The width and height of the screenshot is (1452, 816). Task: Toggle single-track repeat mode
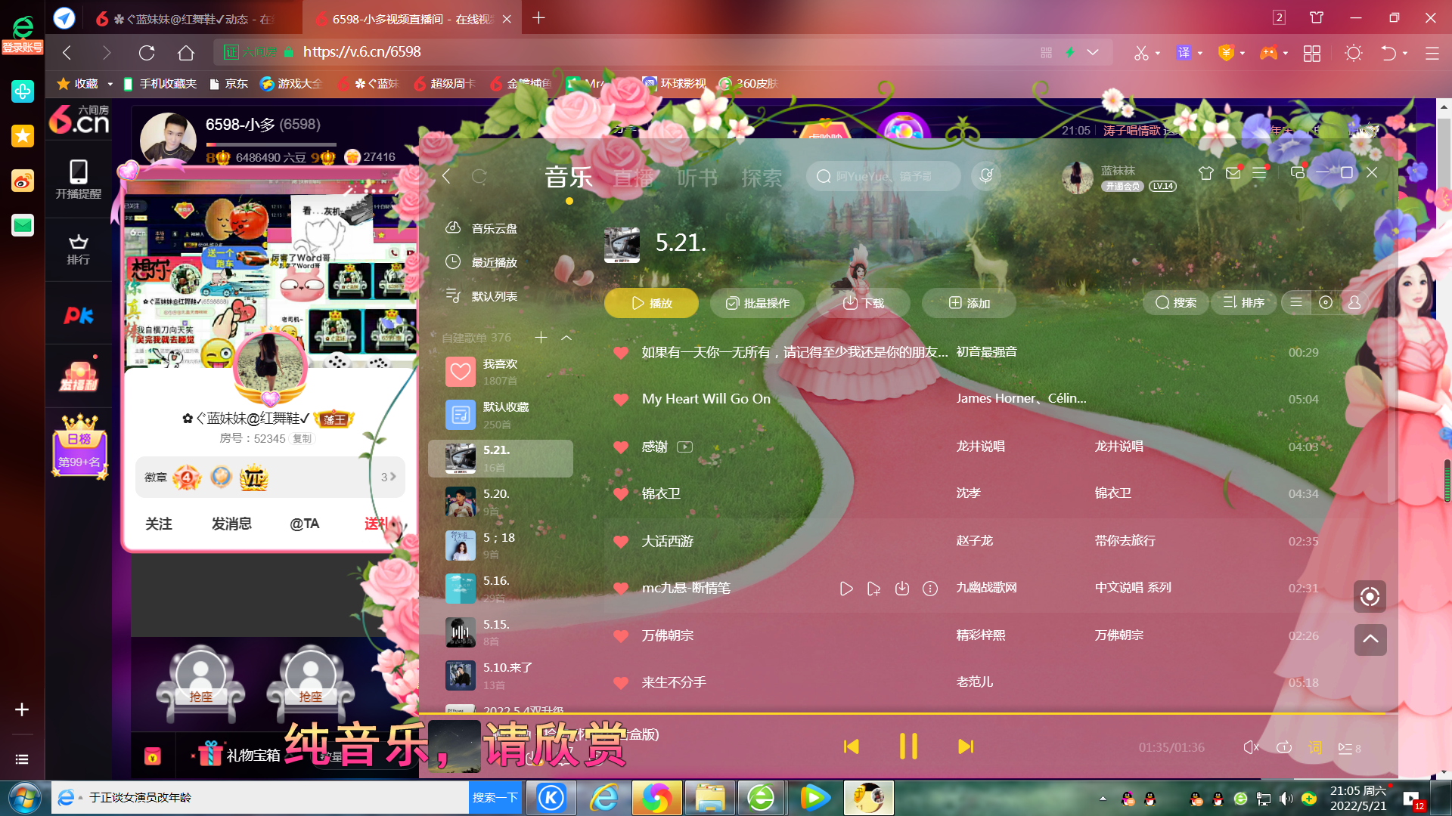pos(1284,747)
